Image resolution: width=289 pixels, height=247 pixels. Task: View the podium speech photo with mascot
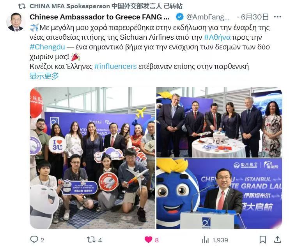(x=219, y=194)
